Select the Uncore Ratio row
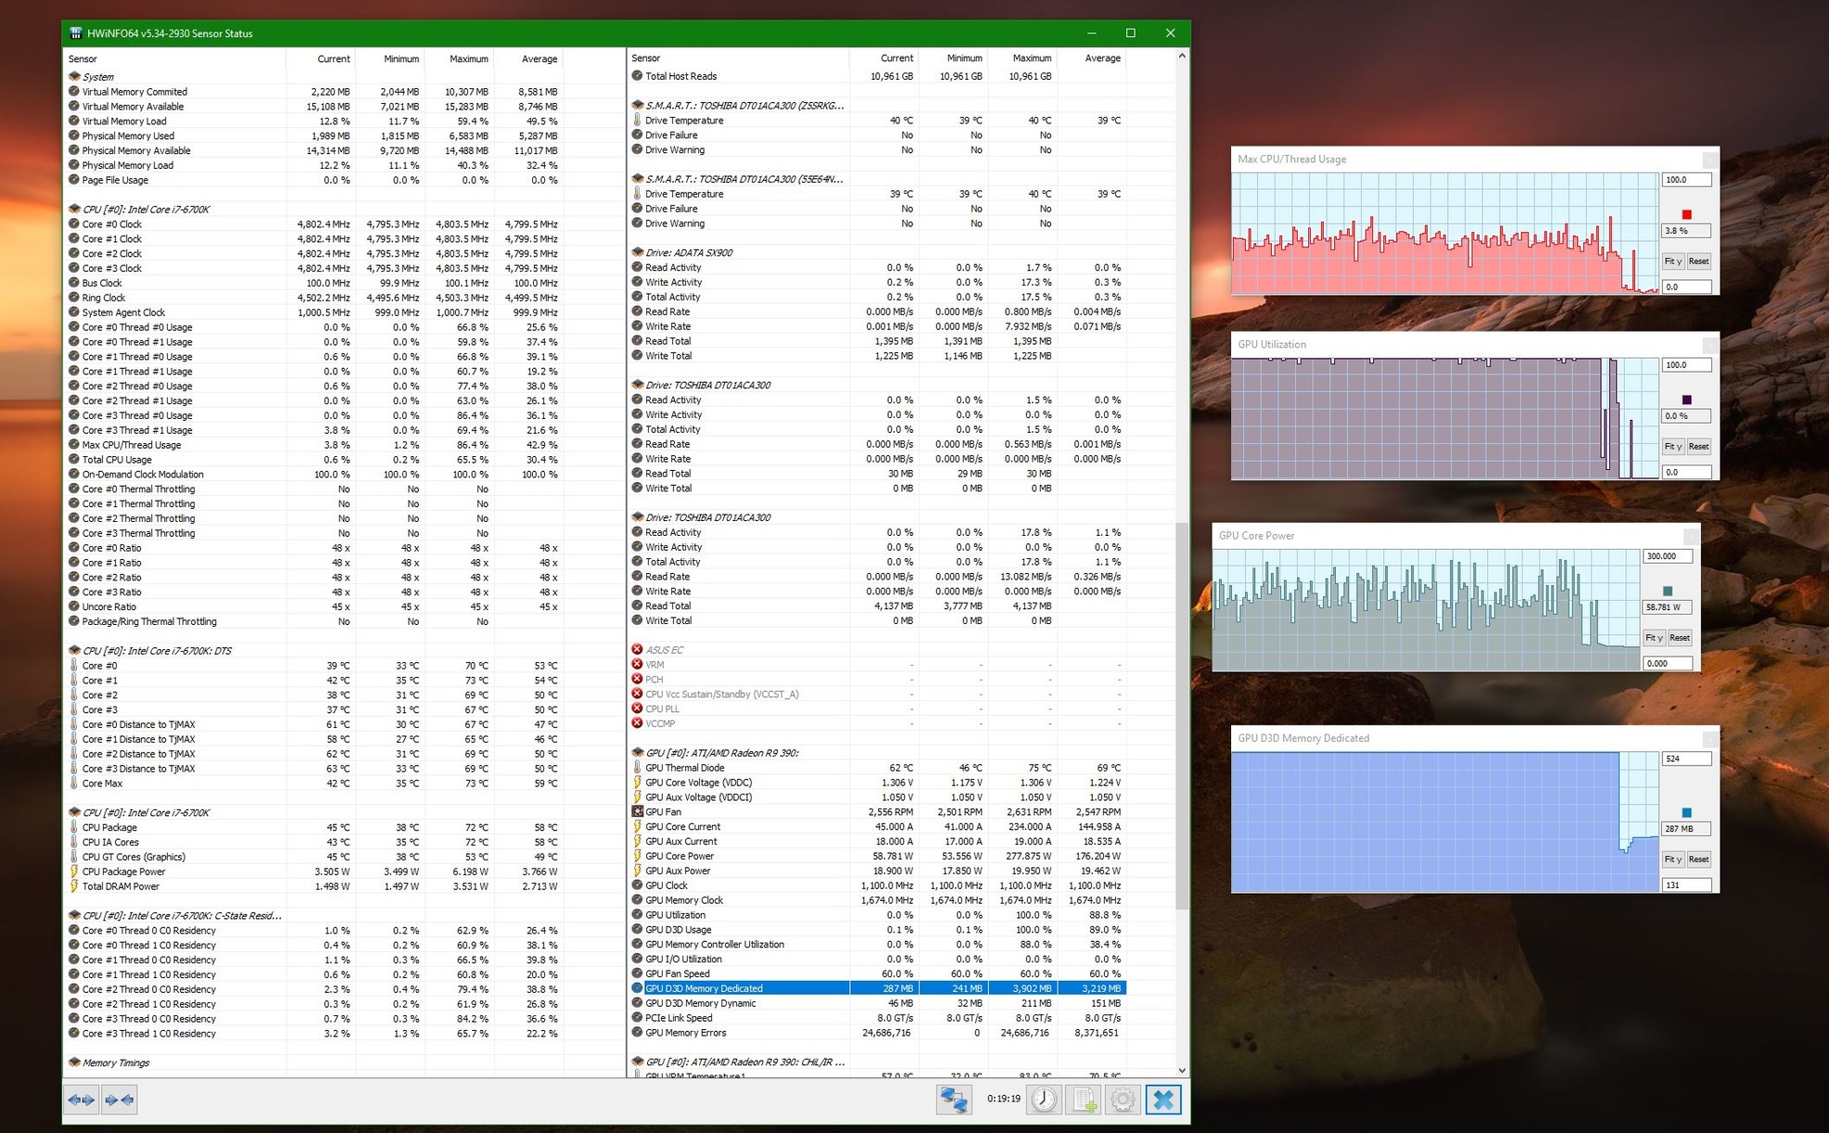Screen dimensions: 1829x1133 click(314, 607)
